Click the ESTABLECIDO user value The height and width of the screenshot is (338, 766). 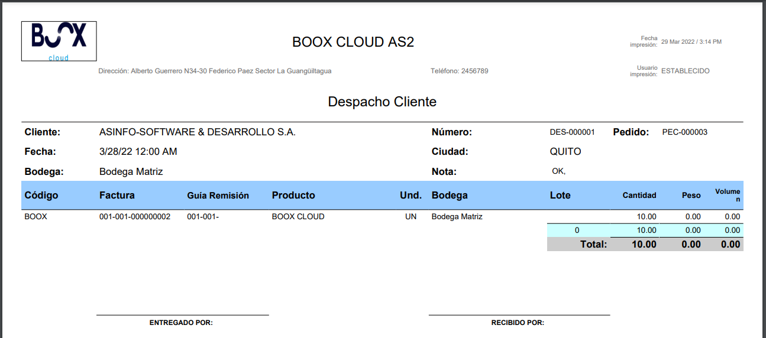[685, 71]
